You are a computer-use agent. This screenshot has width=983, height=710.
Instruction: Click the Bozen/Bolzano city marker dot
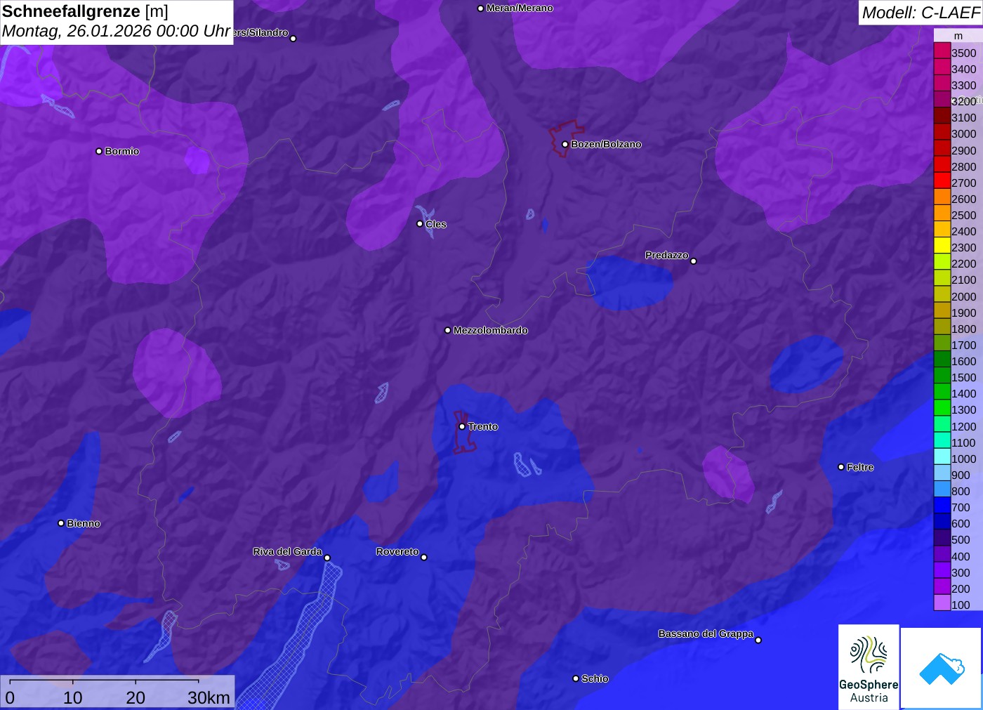(x=565, y=144)
